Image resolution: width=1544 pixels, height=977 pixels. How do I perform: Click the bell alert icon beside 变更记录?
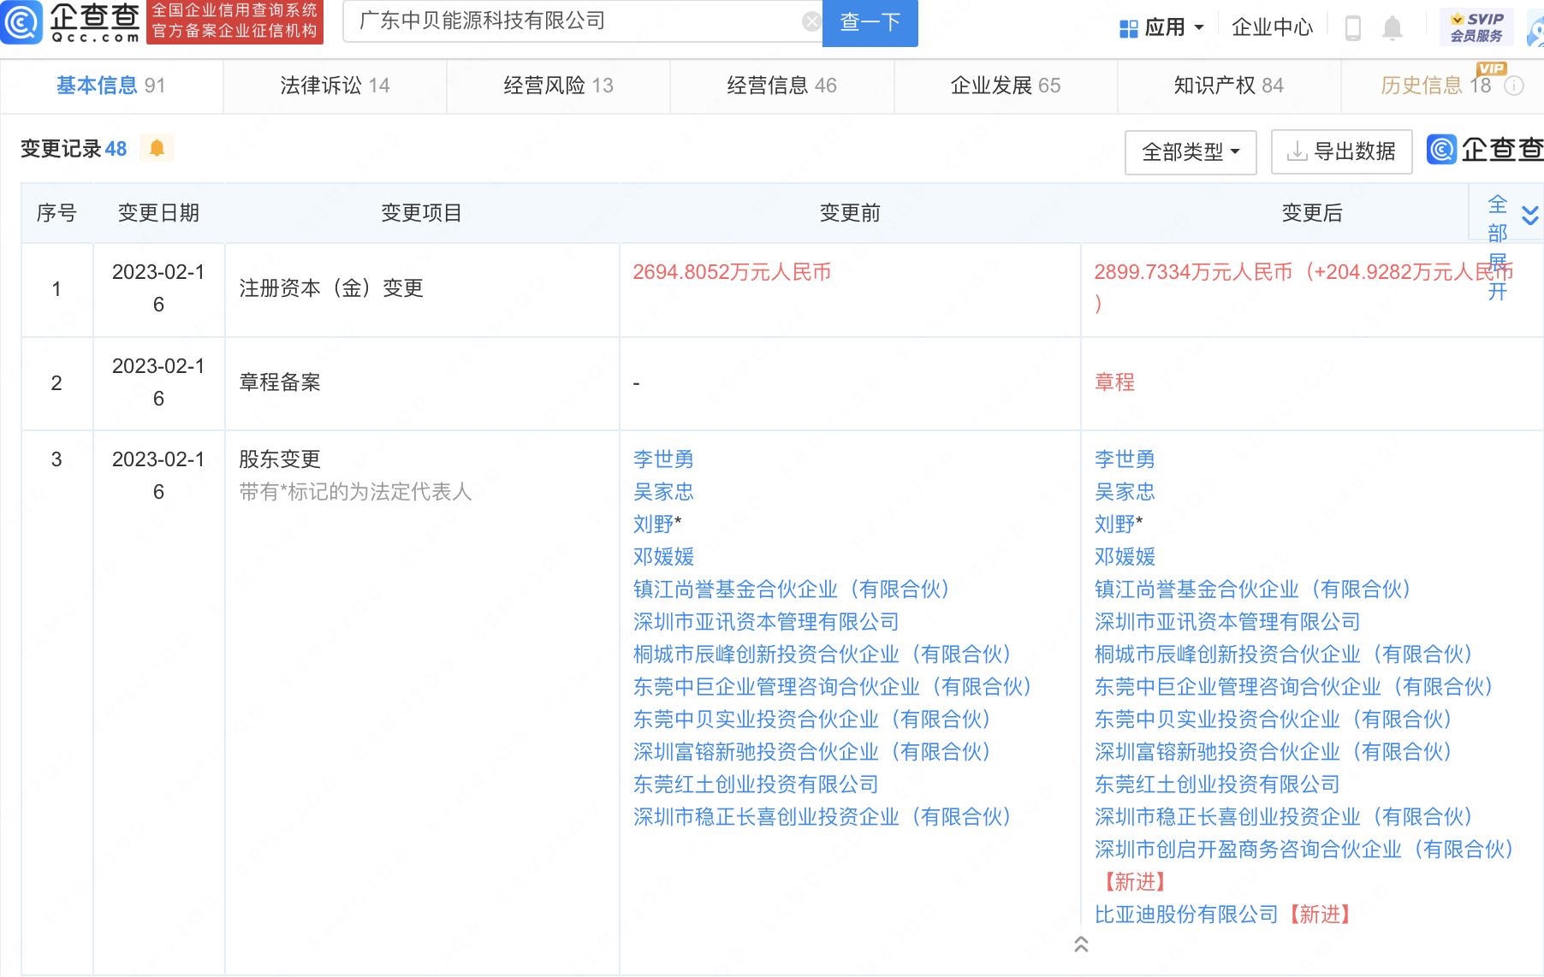157,148
